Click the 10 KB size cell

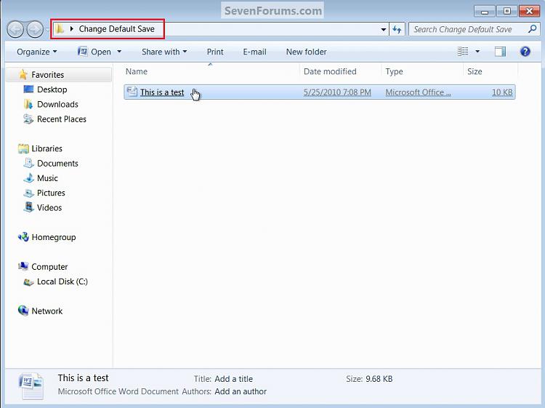point(502,92)
